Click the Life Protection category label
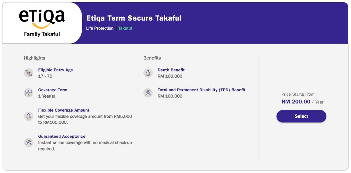The width and height of the screenshot is (351, 173). [100, 28]
